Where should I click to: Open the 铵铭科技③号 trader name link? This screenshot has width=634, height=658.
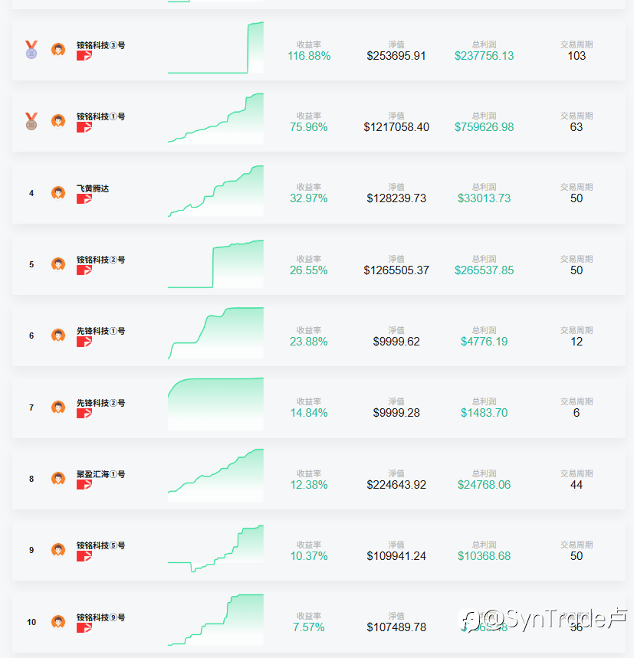(x=100, y=45)
